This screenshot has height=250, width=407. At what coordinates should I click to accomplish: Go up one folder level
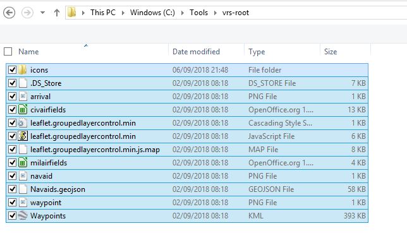point(57,13)
